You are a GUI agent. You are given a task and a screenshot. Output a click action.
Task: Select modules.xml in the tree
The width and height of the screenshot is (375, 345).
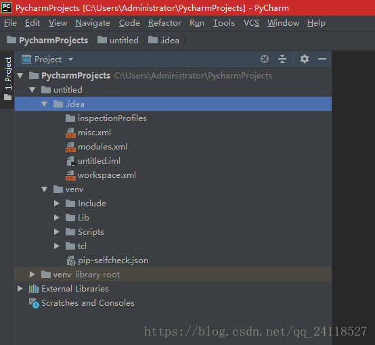click(x=103, y=147)
